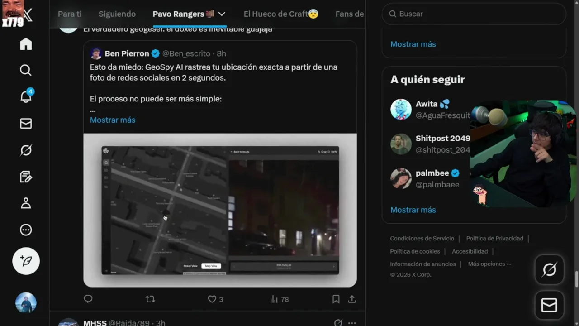
Task: Open account avatar at bottom of sidebar
Action: [26, 302]
